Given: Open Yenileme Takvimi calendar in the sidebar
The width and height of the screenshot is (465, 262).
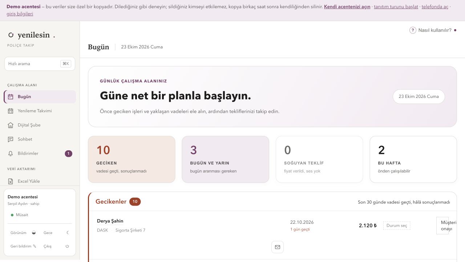Looking at the screenshot, I should (x=40, y=111).
